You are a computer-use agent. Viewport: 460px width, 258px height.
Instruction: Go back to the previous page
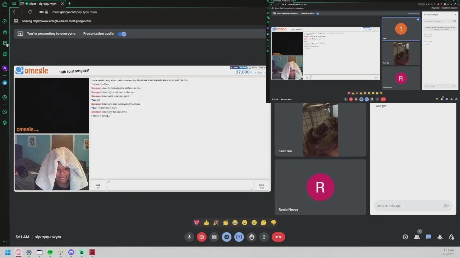(x=14, y=12)
